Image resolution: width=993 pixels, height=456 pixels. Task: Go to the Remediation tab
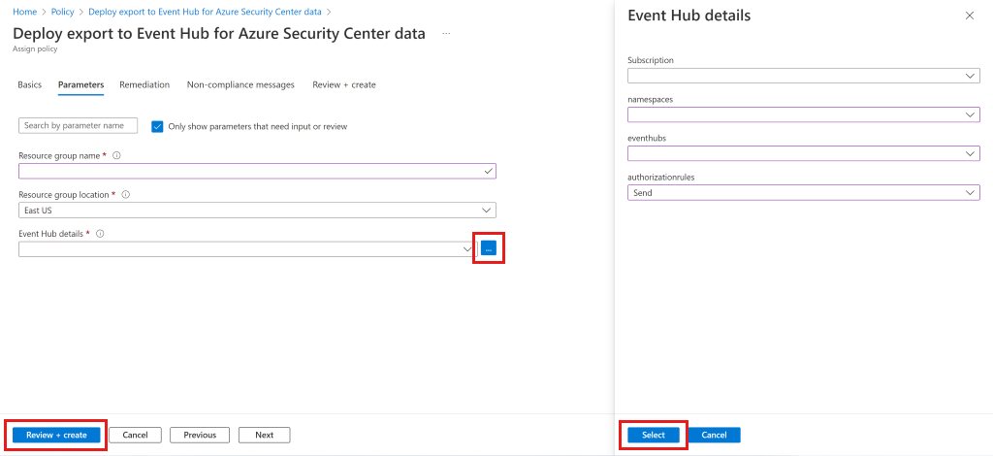pyautogui.click(x=144, y=84)
